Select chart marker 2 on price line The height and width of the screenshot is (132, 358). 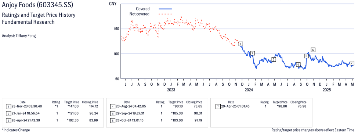tap(252, 53)
